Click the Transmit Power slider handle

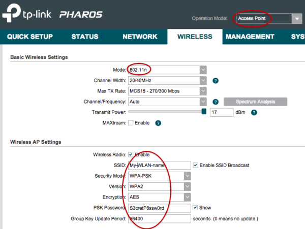pos(204,112)
